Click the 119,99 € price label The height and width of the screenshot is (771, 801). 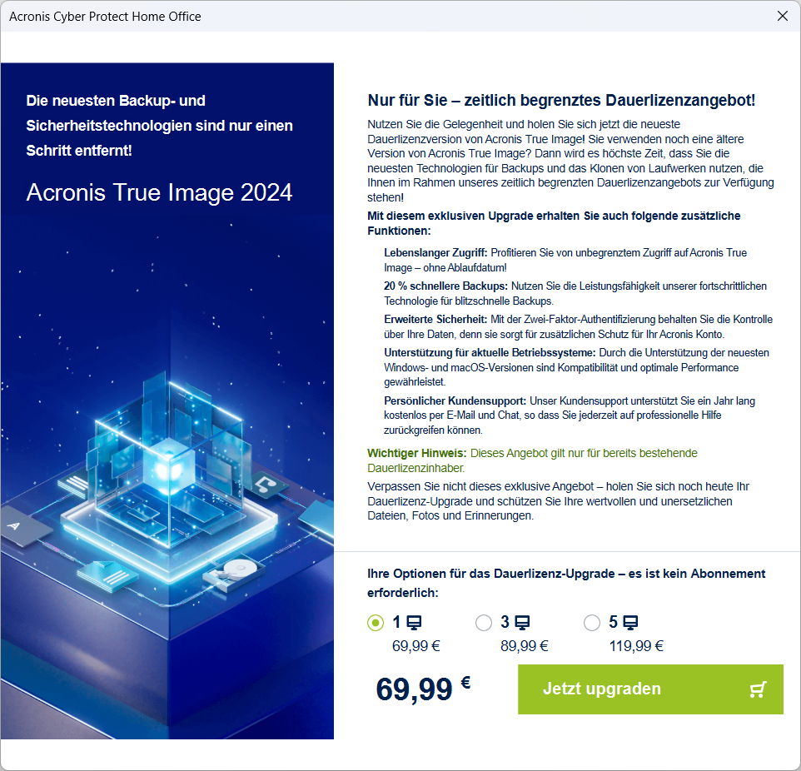point(636,645)
